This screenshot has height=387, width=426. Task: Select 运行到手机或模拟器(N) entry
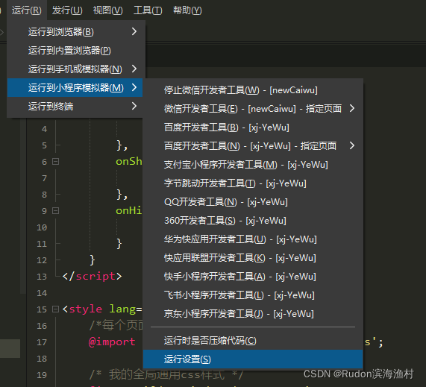76,69
